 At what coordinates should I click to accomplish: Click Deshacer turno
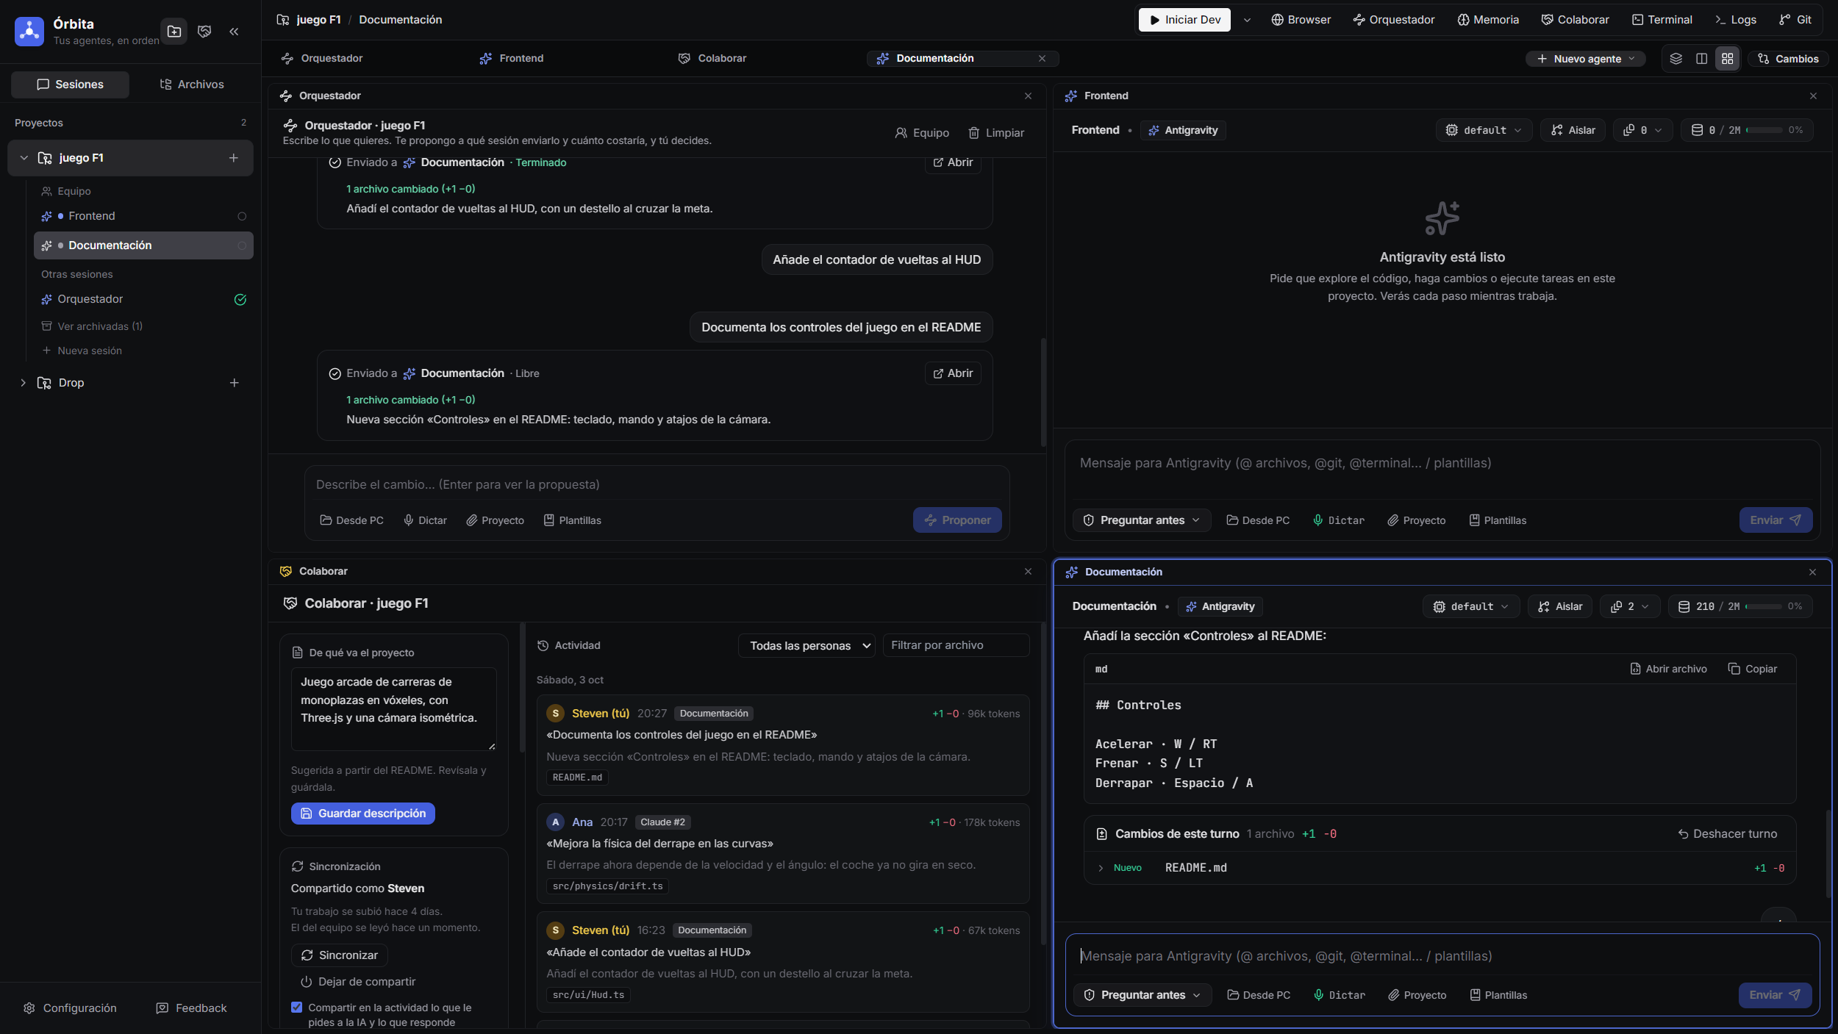1727,834
